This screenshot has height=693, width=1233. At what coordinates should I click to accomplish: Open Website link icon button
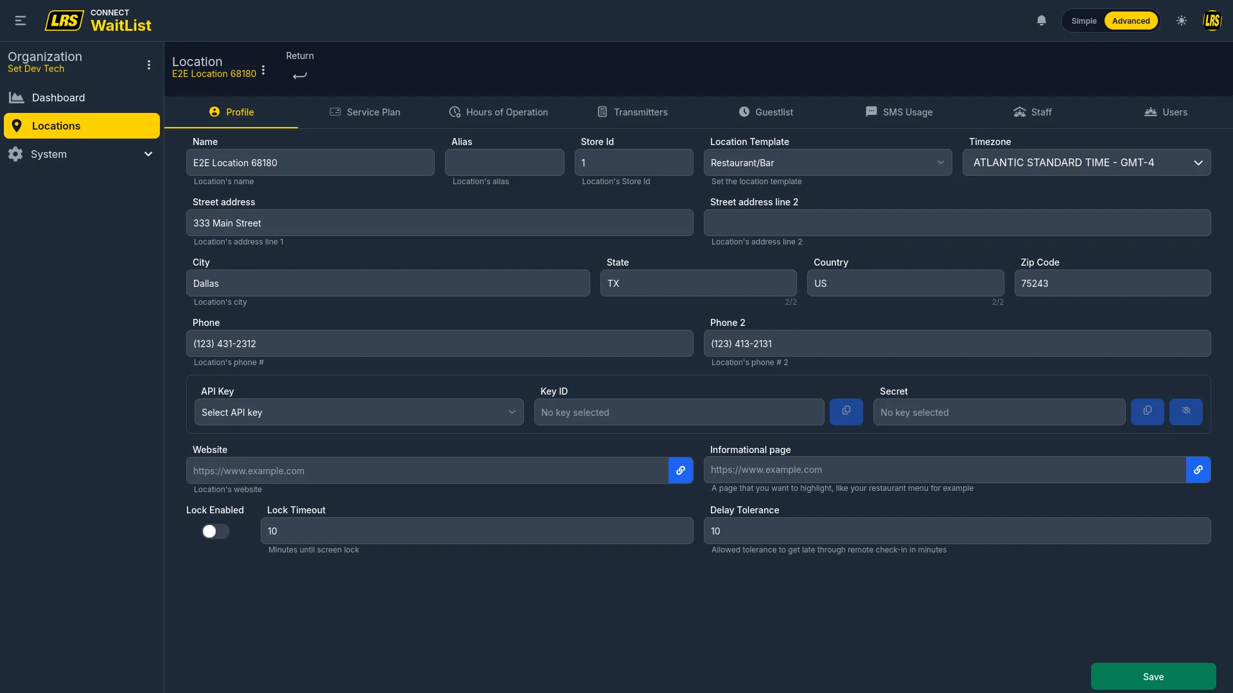pyautogui.click(x=681, y=470)
